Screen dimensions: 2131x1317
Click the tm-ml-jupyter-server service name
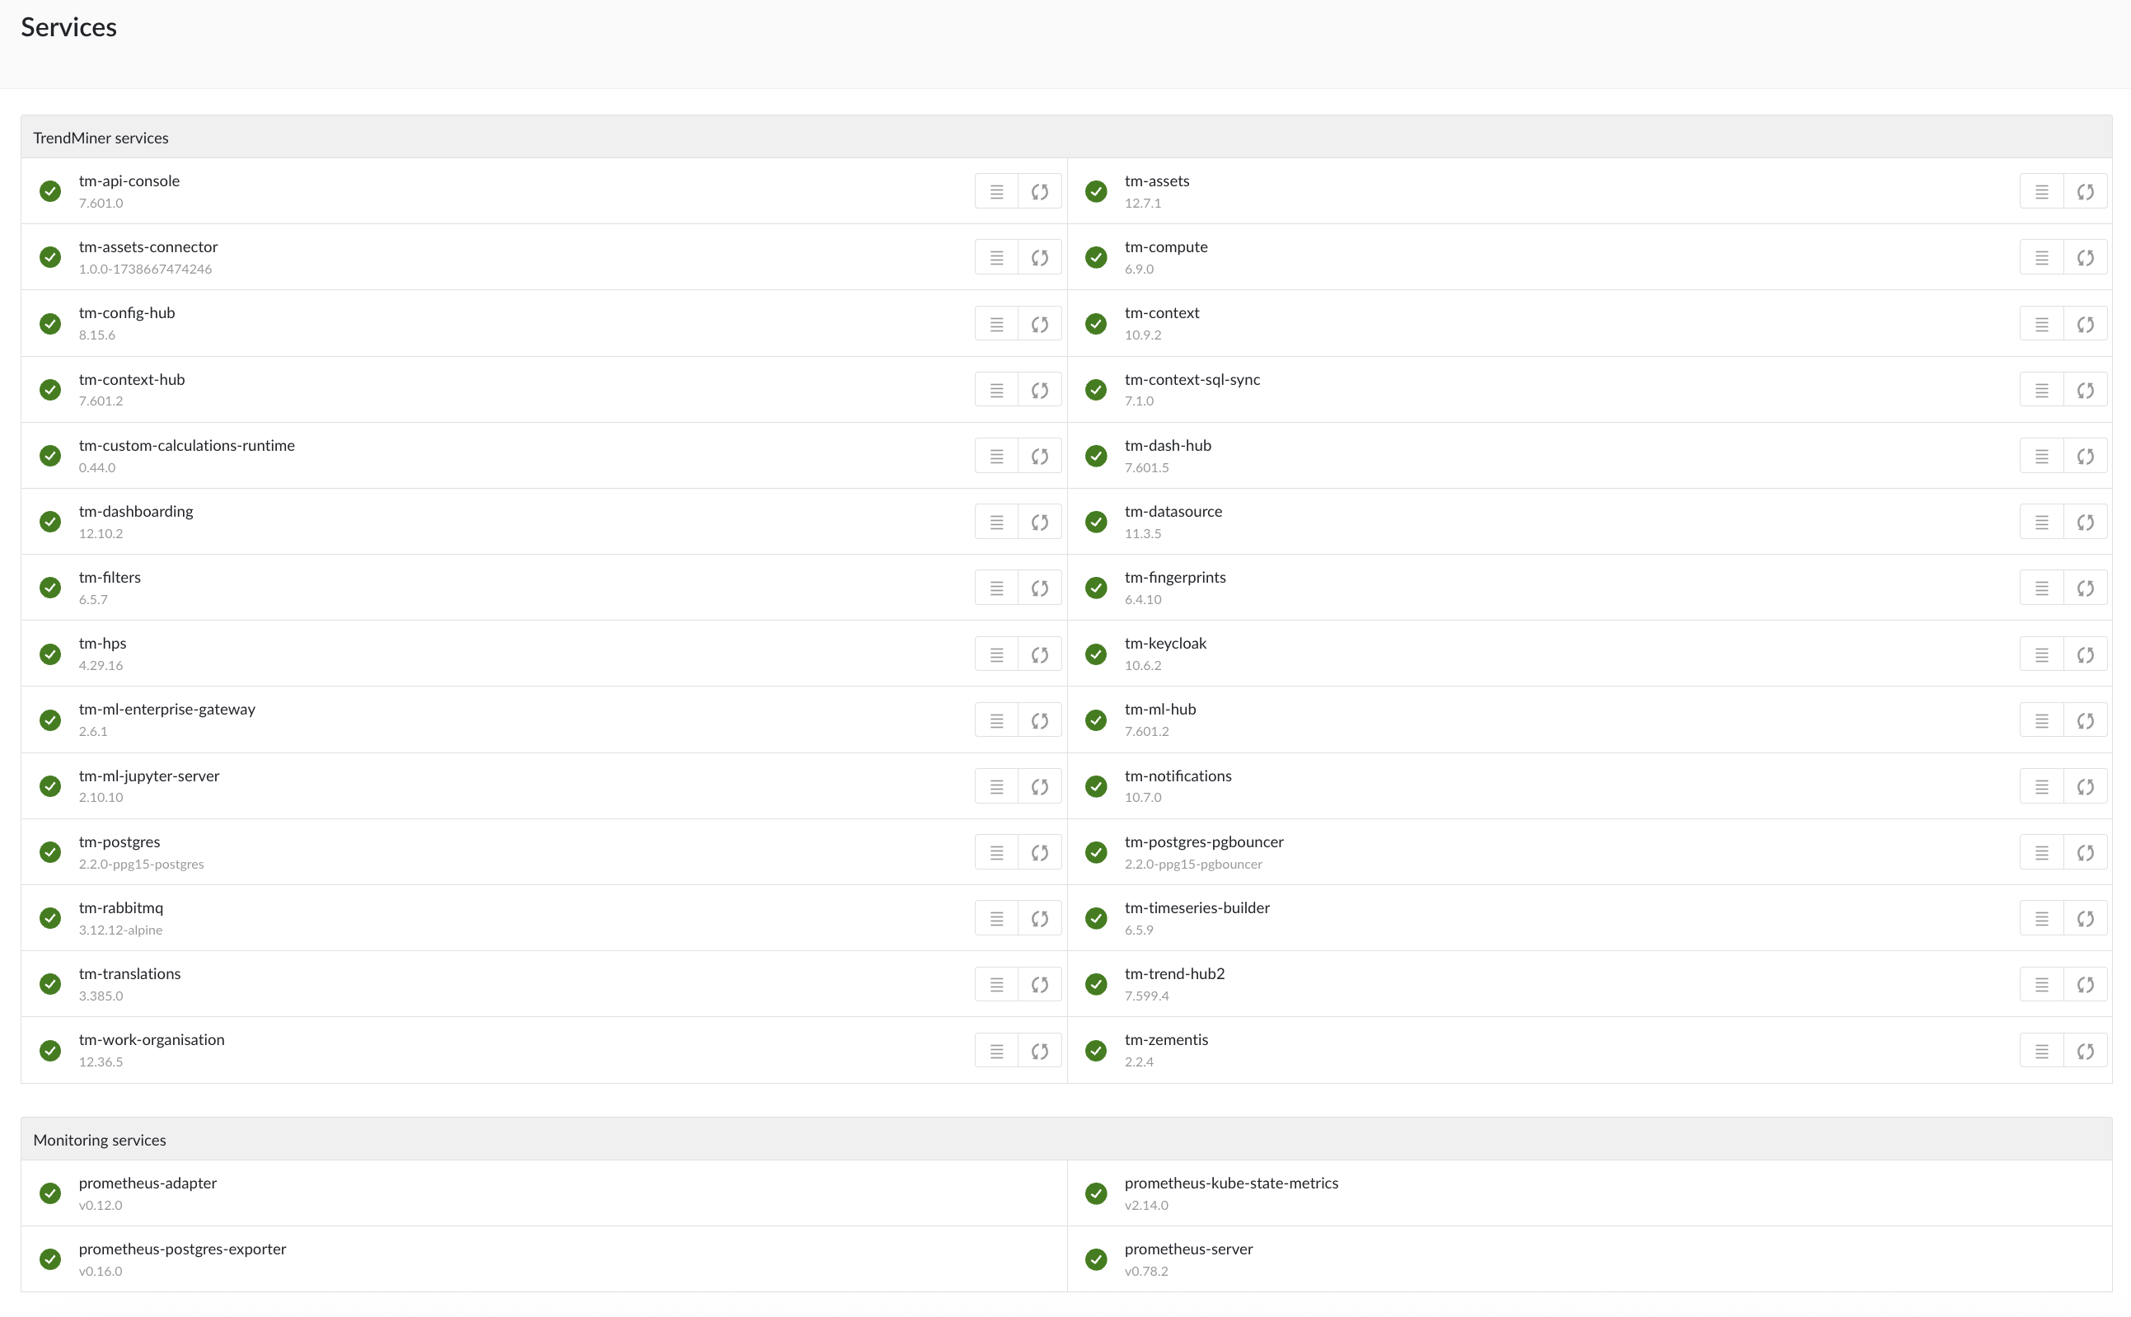coord(149,776)
